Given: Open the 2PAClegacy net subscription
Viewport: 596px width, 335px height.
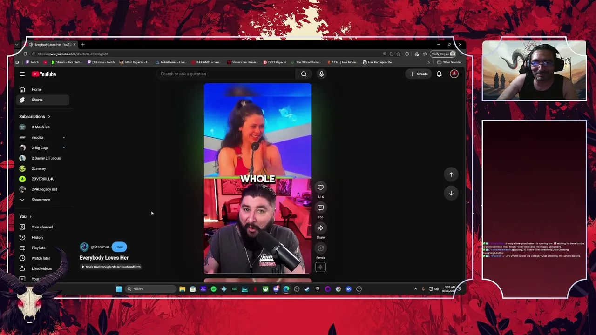Looking at the screenshot, I should [43, 189].
